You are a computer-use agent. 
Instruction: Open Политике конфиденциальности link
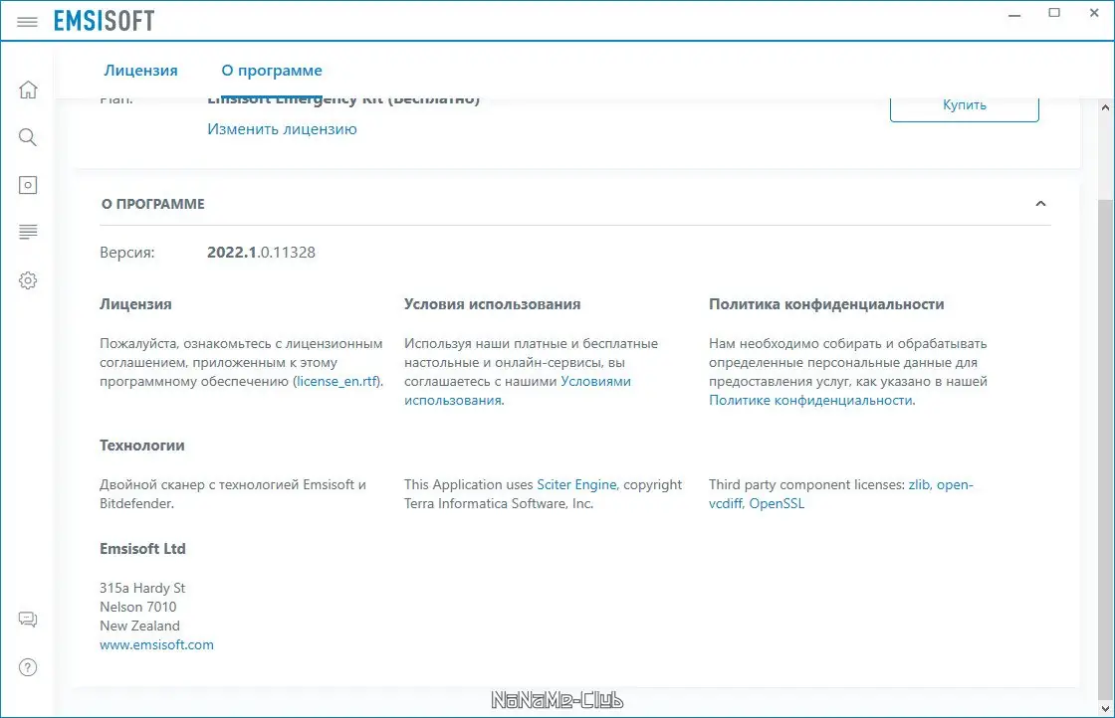pyautogui.click(x=810, y=401)
